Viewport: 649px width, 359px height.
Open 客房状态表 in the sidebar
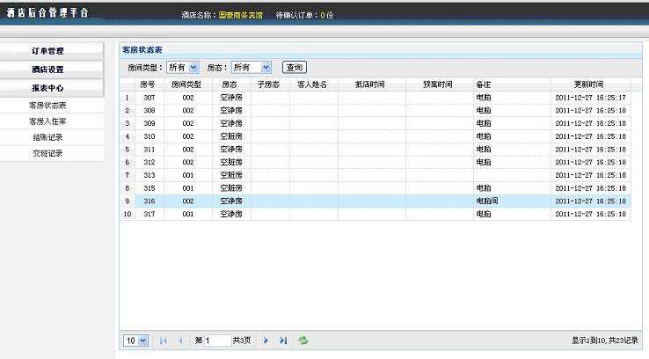coord(47,106)
